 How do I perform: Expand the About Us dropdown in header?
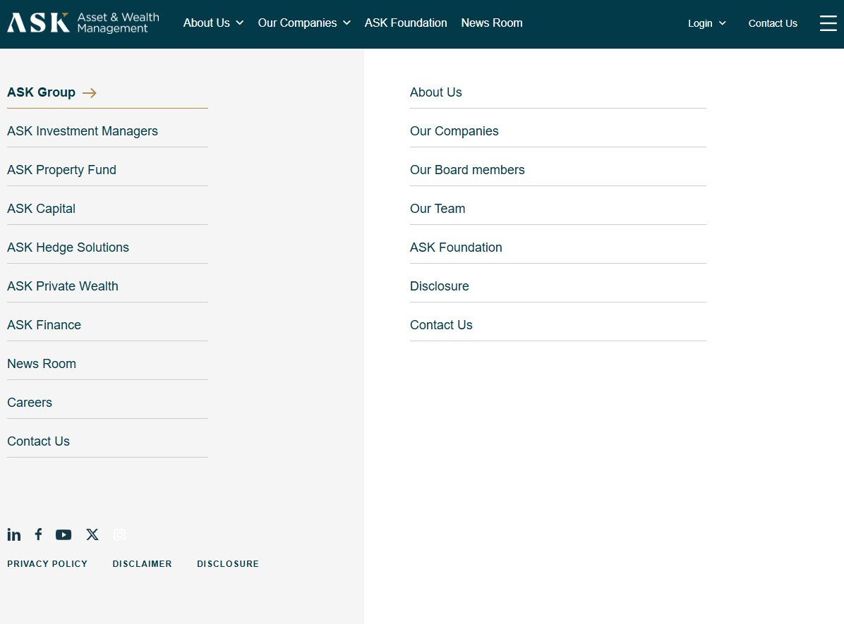pyautogui.click(x=213, y=23)
